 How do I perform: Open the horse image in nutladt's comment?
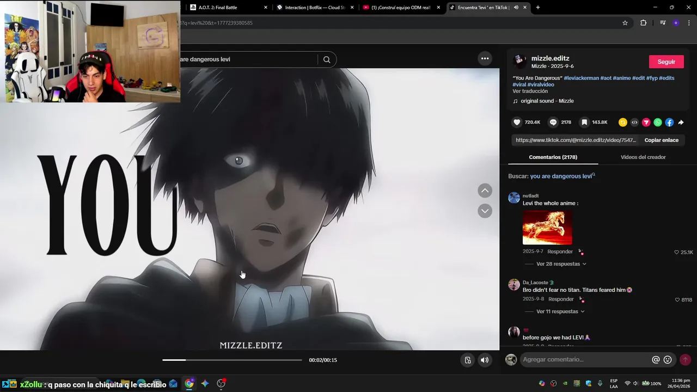[547, 228]
